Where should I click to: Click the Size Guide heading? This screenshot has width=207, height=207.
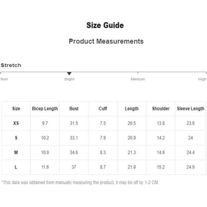pyautogui.click(x=105, y=25)
